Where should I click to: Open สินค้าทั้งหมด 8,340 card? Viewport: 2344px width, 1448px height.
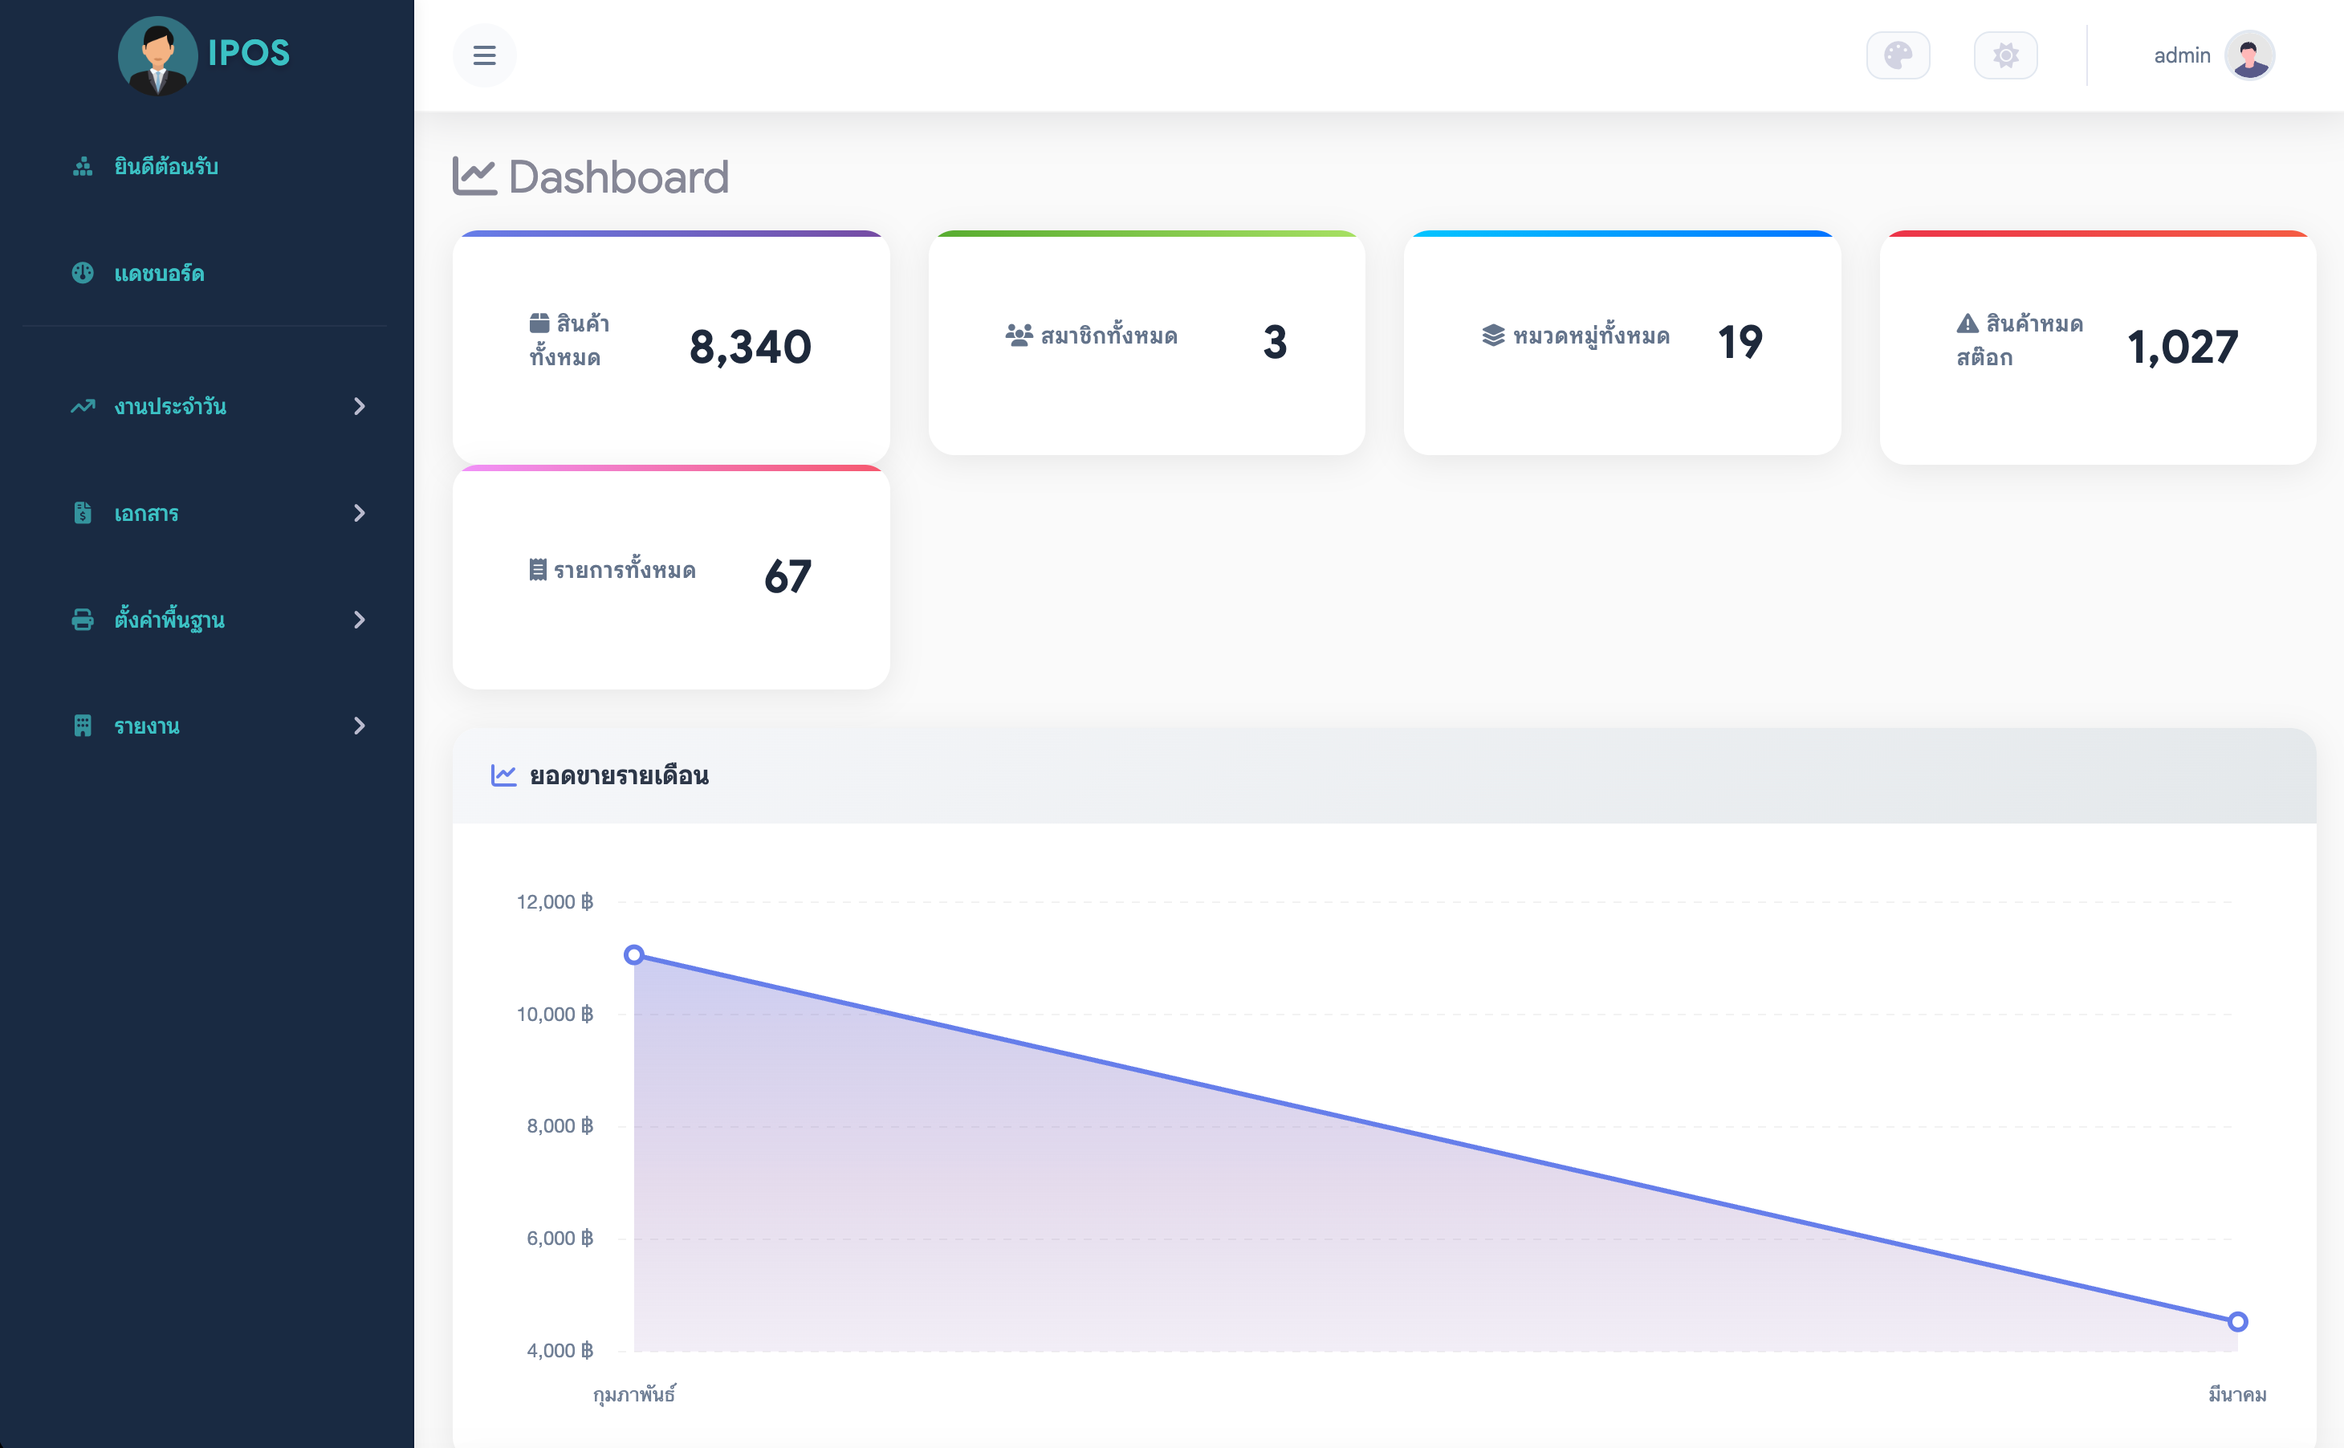click(x=670, y=347)
